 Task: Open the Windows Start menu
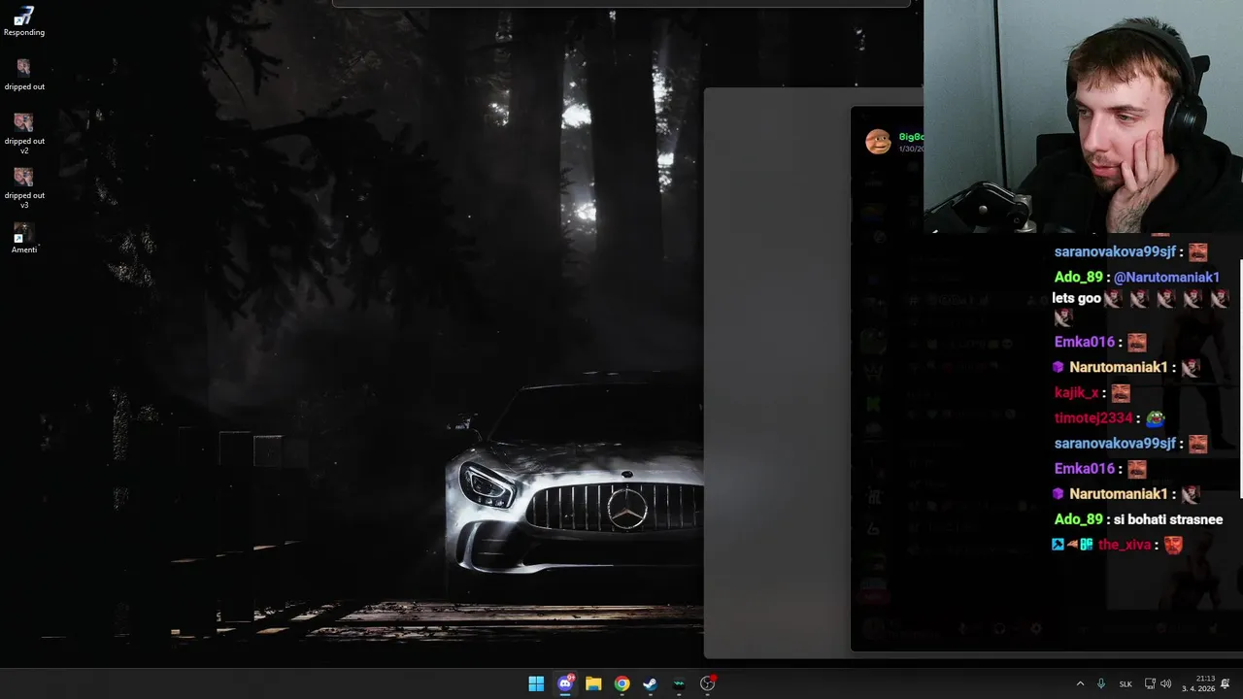click(536, 683)
